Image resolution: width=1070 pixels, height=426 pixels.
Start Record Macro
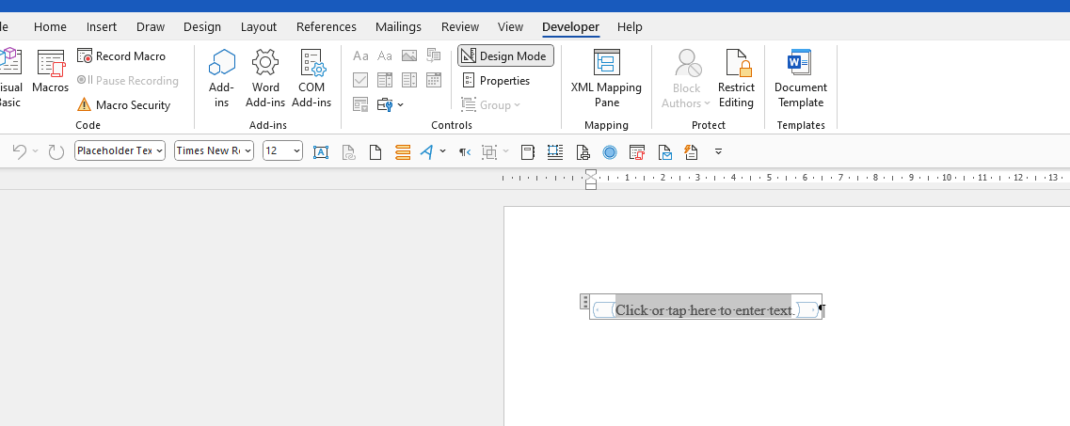121,55
